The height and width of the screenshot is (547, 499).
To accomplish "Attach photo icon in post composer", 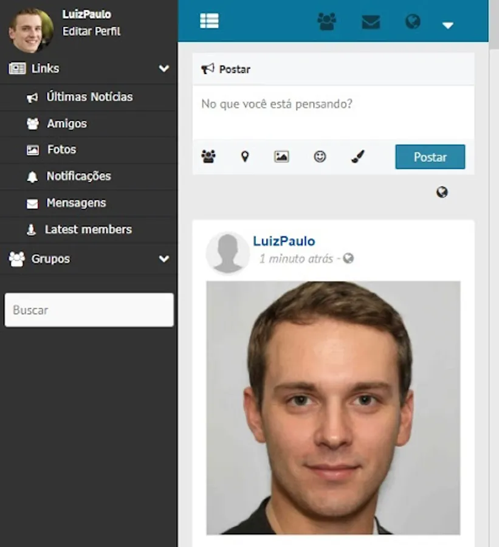I will click(x=281, y=157).
